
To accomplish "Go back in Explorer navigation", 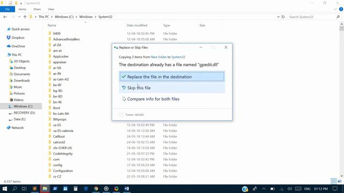I will (5, 17).
